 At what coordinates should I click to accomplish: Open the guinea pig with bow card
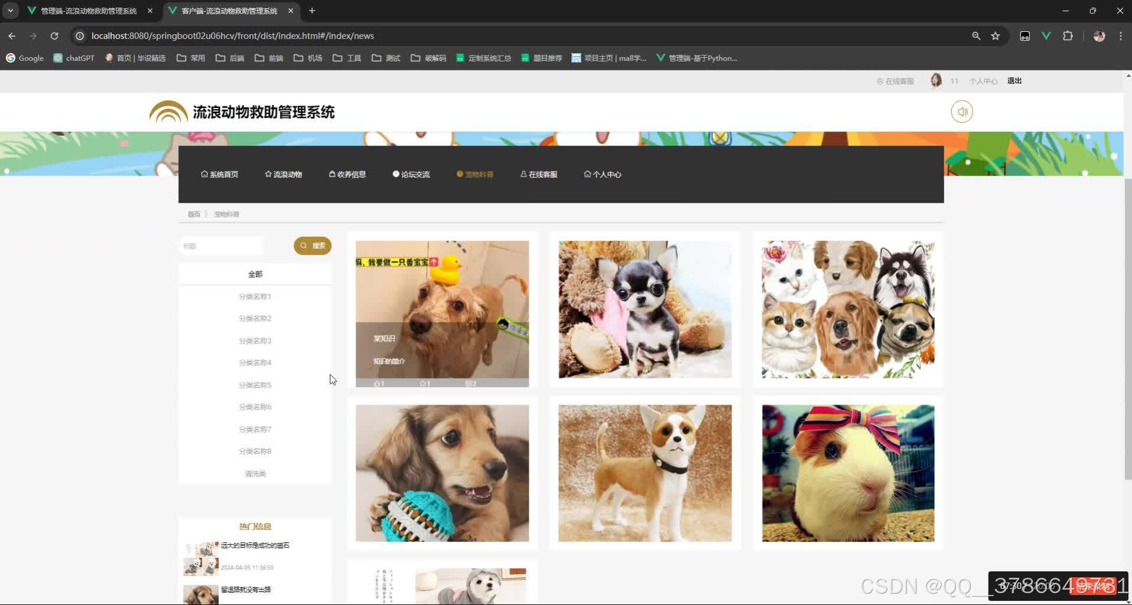click(x=848, y=473)
